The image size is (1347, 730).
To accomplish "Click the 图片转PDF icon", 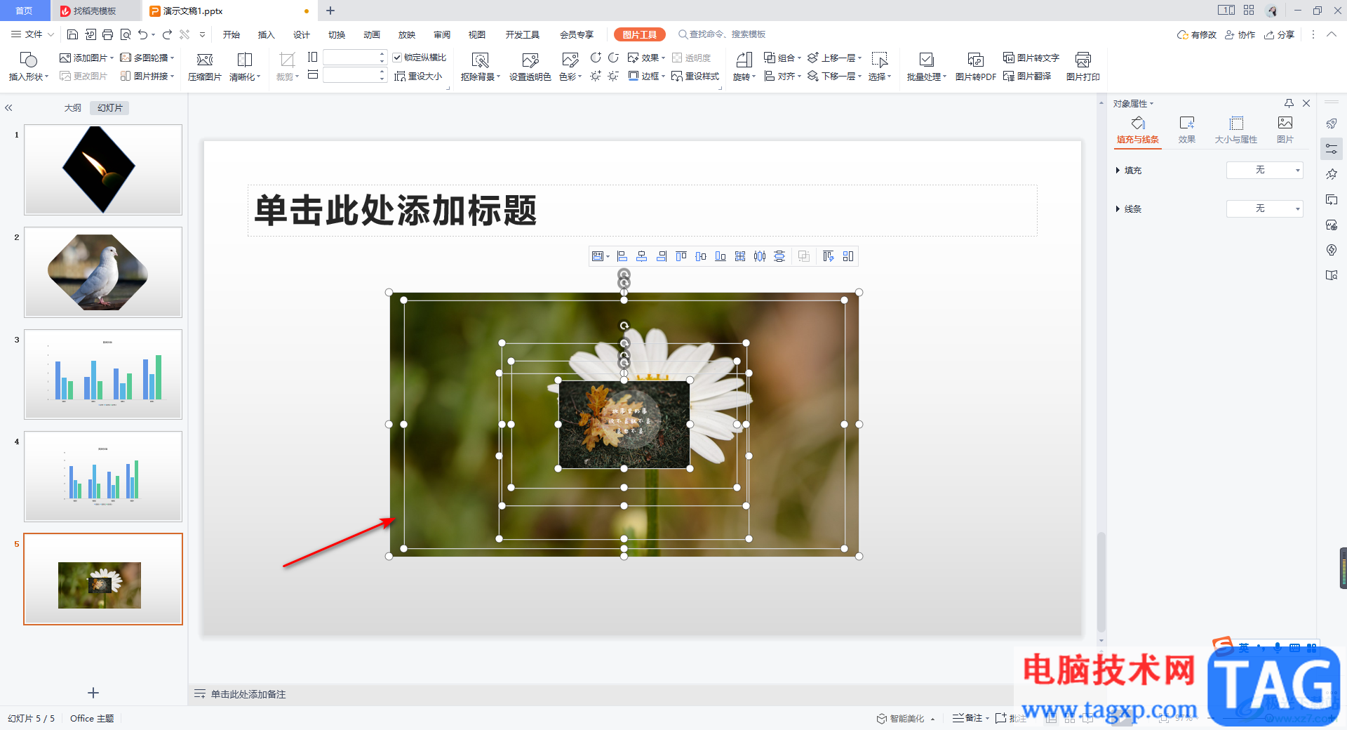I will (x=975, y=67).
